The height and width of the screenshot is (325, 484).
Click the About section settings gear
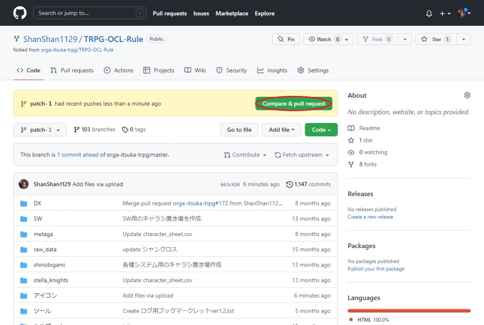[467, 95]
